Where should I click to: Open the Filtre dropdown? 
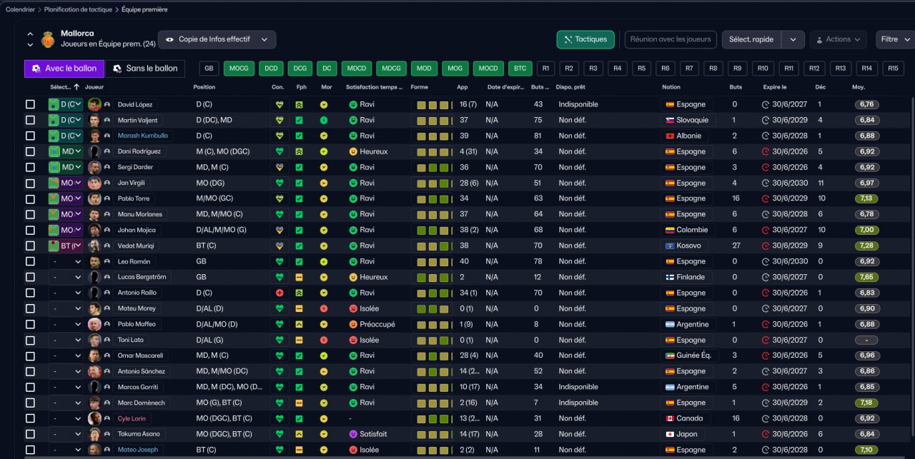pos(895,39)
